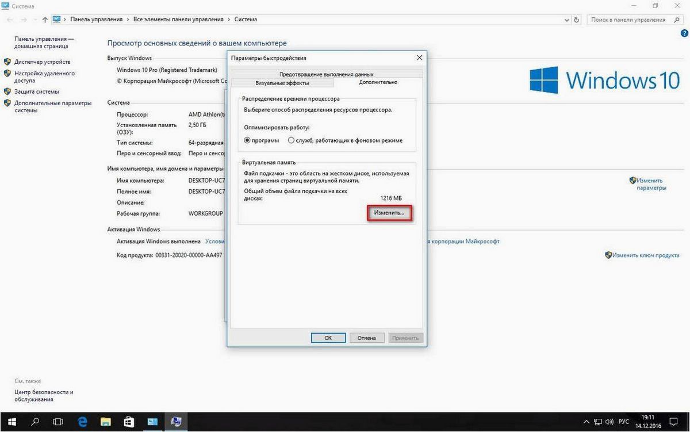690x432 pixels.
Task: Expand chevron after Панель управления breadcrumb
Action: coord(128,20)
